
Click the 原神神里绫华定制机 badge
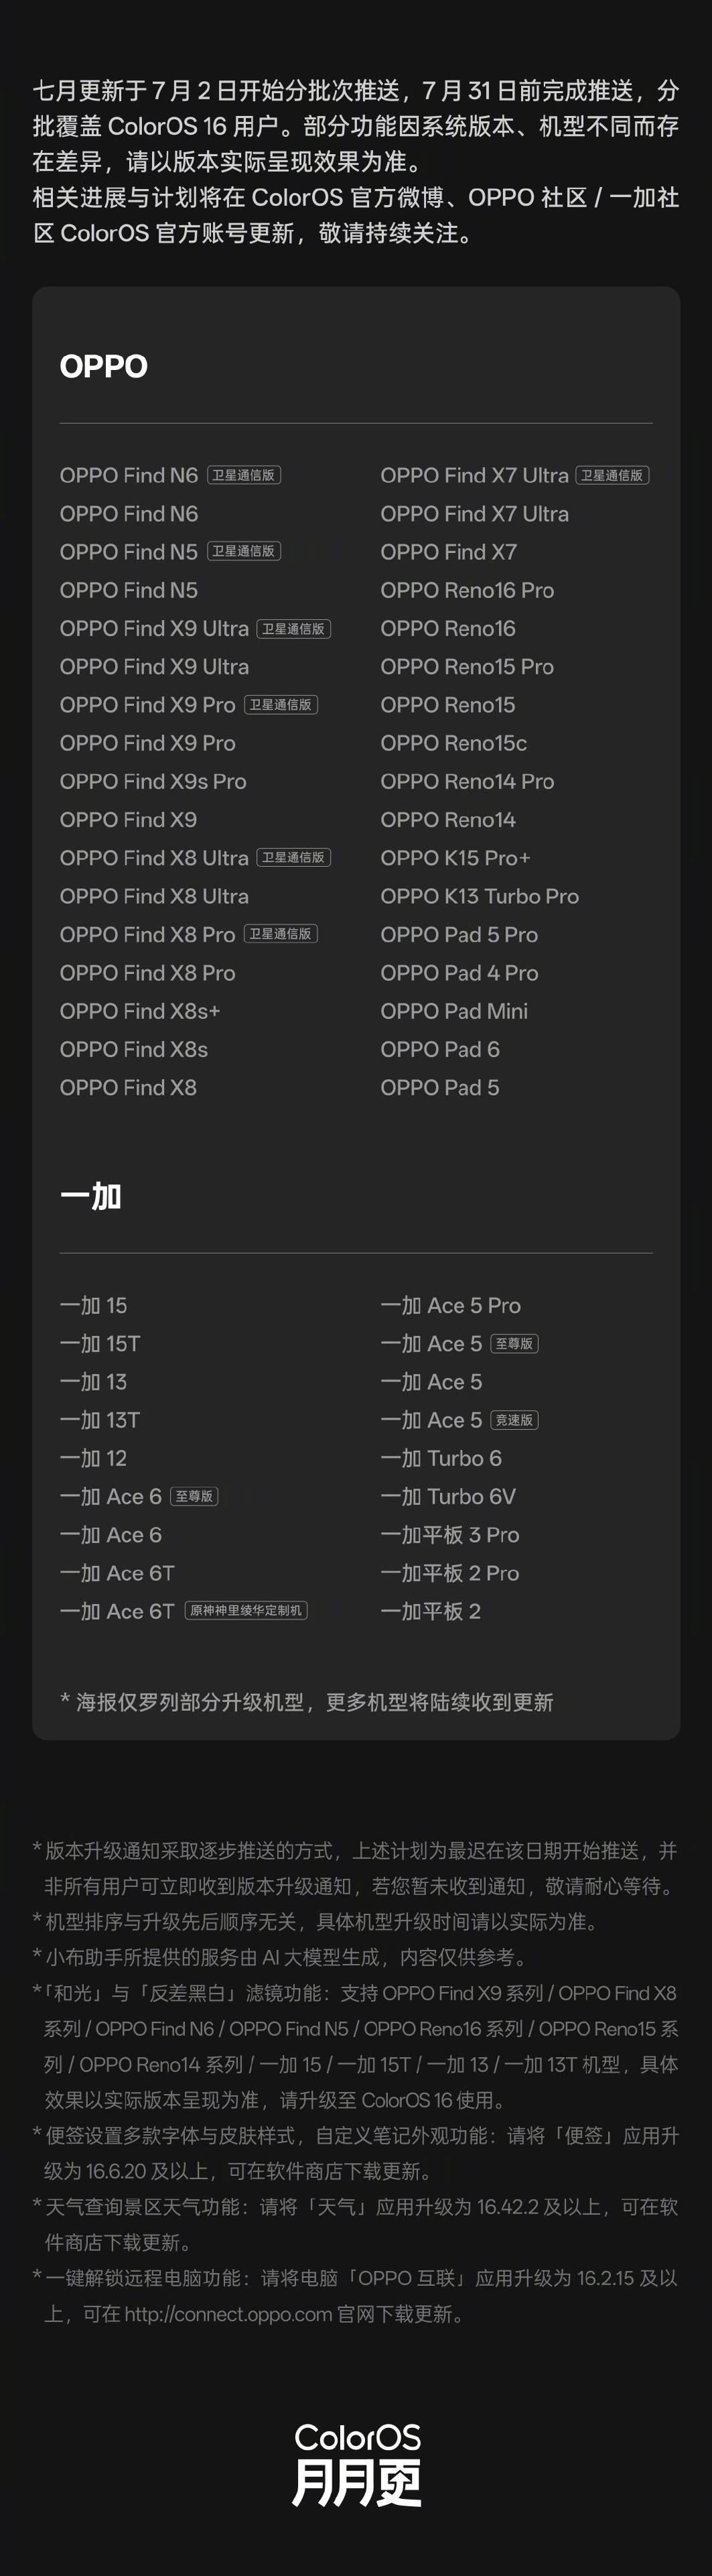point(246,1611)
